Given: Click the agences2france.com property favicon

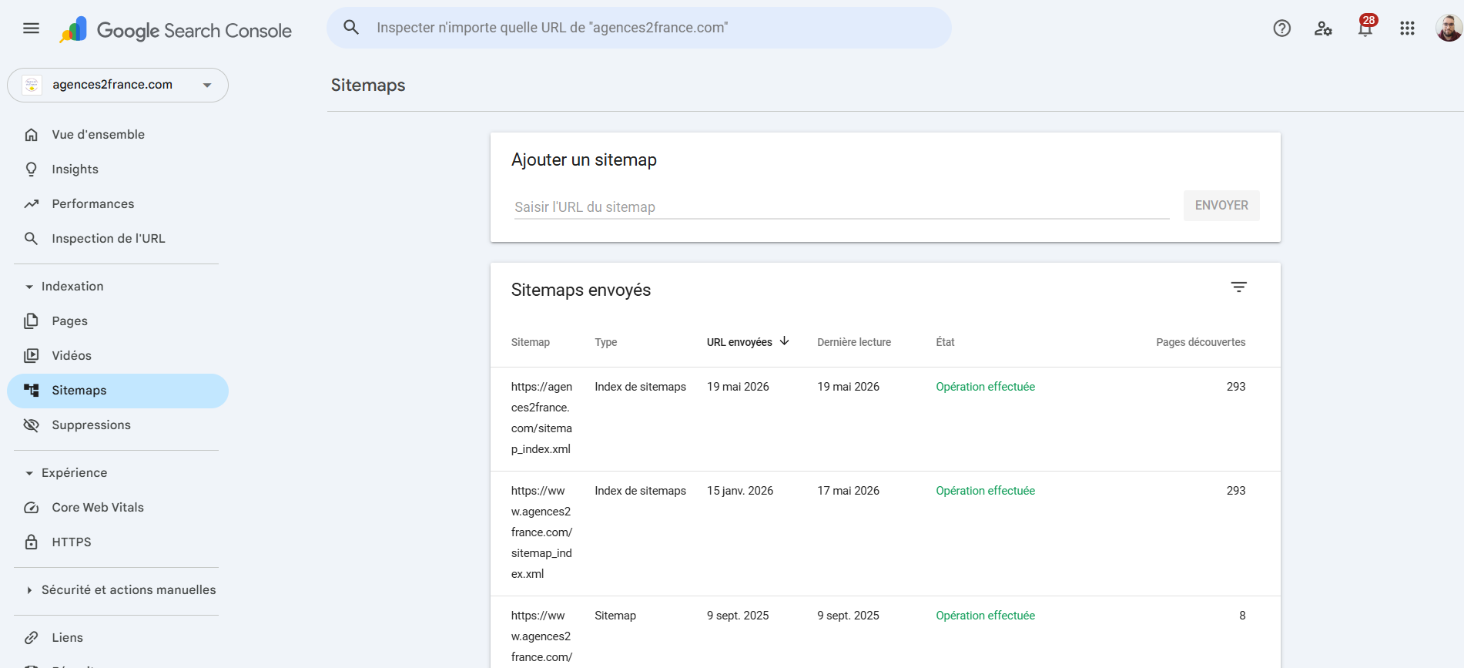Looking at the screenshot, I should [32, 85].
